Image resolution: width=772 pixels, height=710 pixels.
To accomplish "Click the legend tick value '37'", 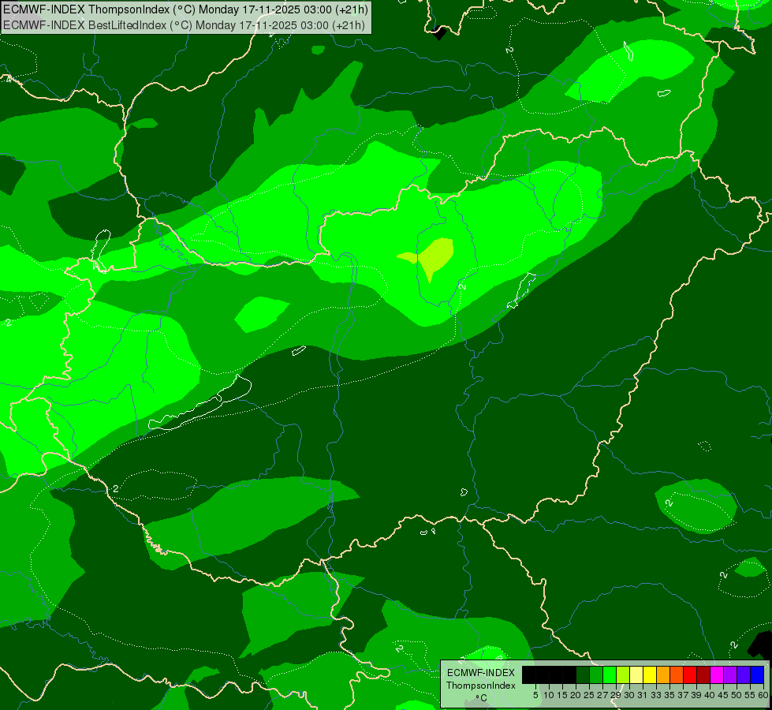I will [683, 695].
